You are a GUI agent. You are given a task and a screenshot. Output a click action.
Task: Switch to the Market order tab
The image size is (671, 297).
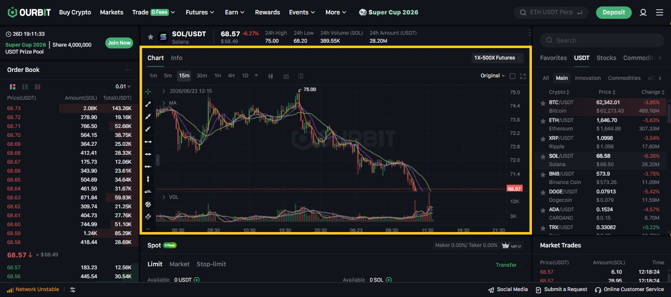[x=179, y=264]
